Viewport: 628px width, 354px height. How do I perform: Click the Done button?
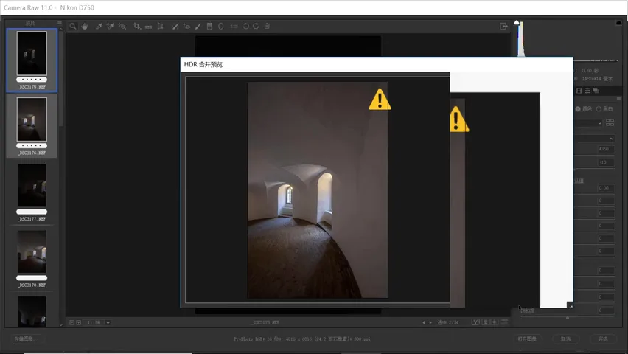pos(603,339)
